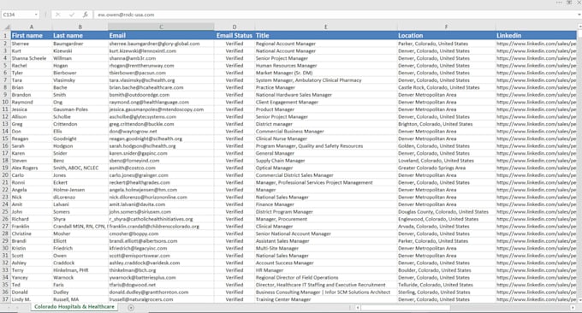Select column C header
Image resolution: width=582 pixels, height=313 pixels.
pos(161,27)
